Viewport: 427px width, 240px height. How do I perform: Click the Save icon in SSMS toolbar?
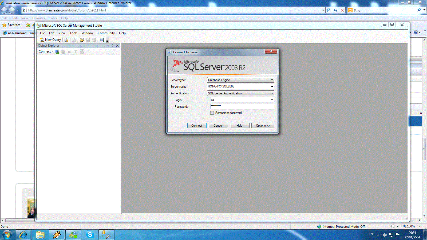click(88, 40)
